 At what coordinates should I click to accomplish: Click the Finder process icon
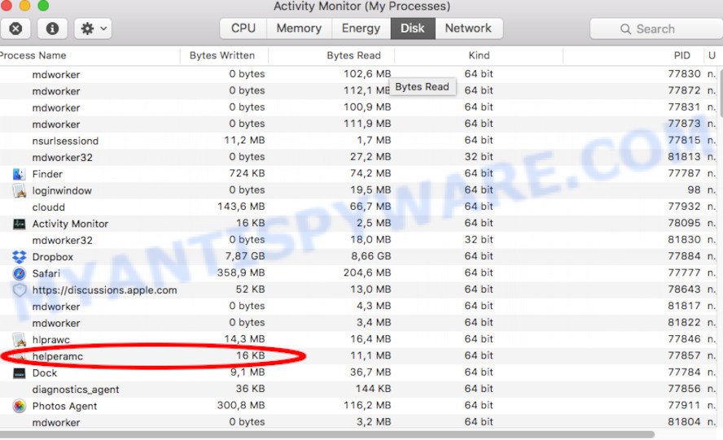(19, 174)
